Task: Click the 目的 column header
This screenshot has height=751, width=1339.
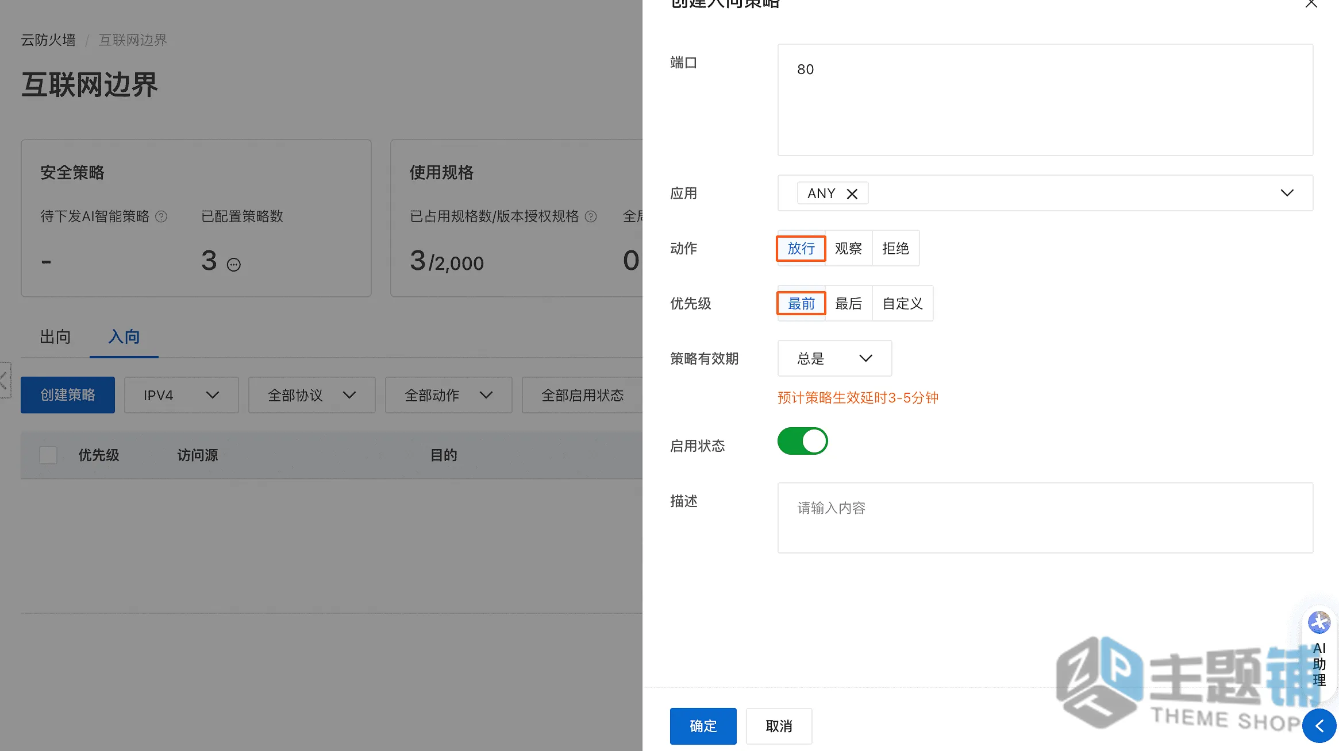Action: point(444,455)
